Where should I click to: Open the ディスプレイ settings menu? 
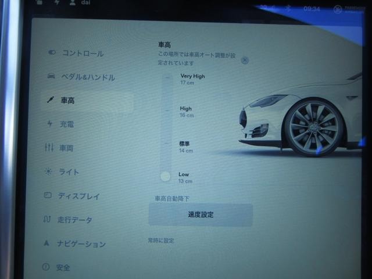[x=79, y=196]
